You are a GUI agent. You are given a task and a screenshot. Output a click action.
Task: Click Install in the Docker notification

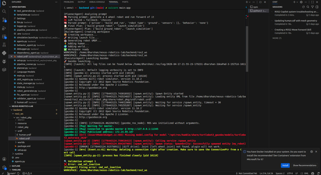tap(285, 165)
